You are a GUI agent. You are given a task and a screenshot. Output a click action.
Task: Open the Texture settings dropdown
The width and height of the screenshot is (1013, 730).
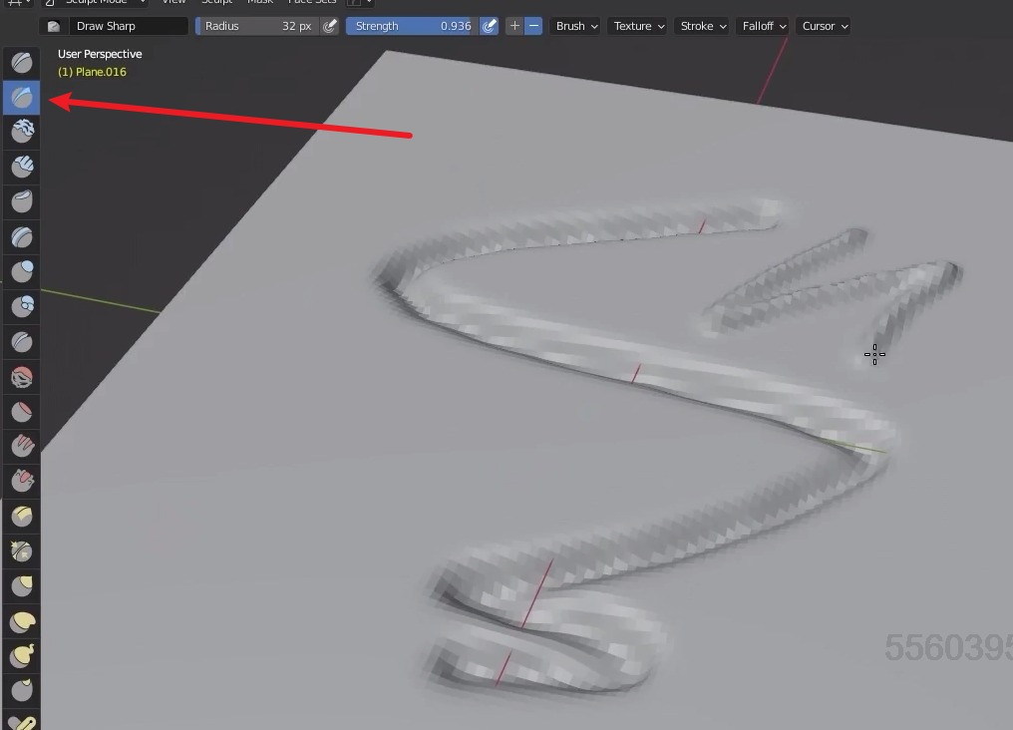[x=638, y=26]
